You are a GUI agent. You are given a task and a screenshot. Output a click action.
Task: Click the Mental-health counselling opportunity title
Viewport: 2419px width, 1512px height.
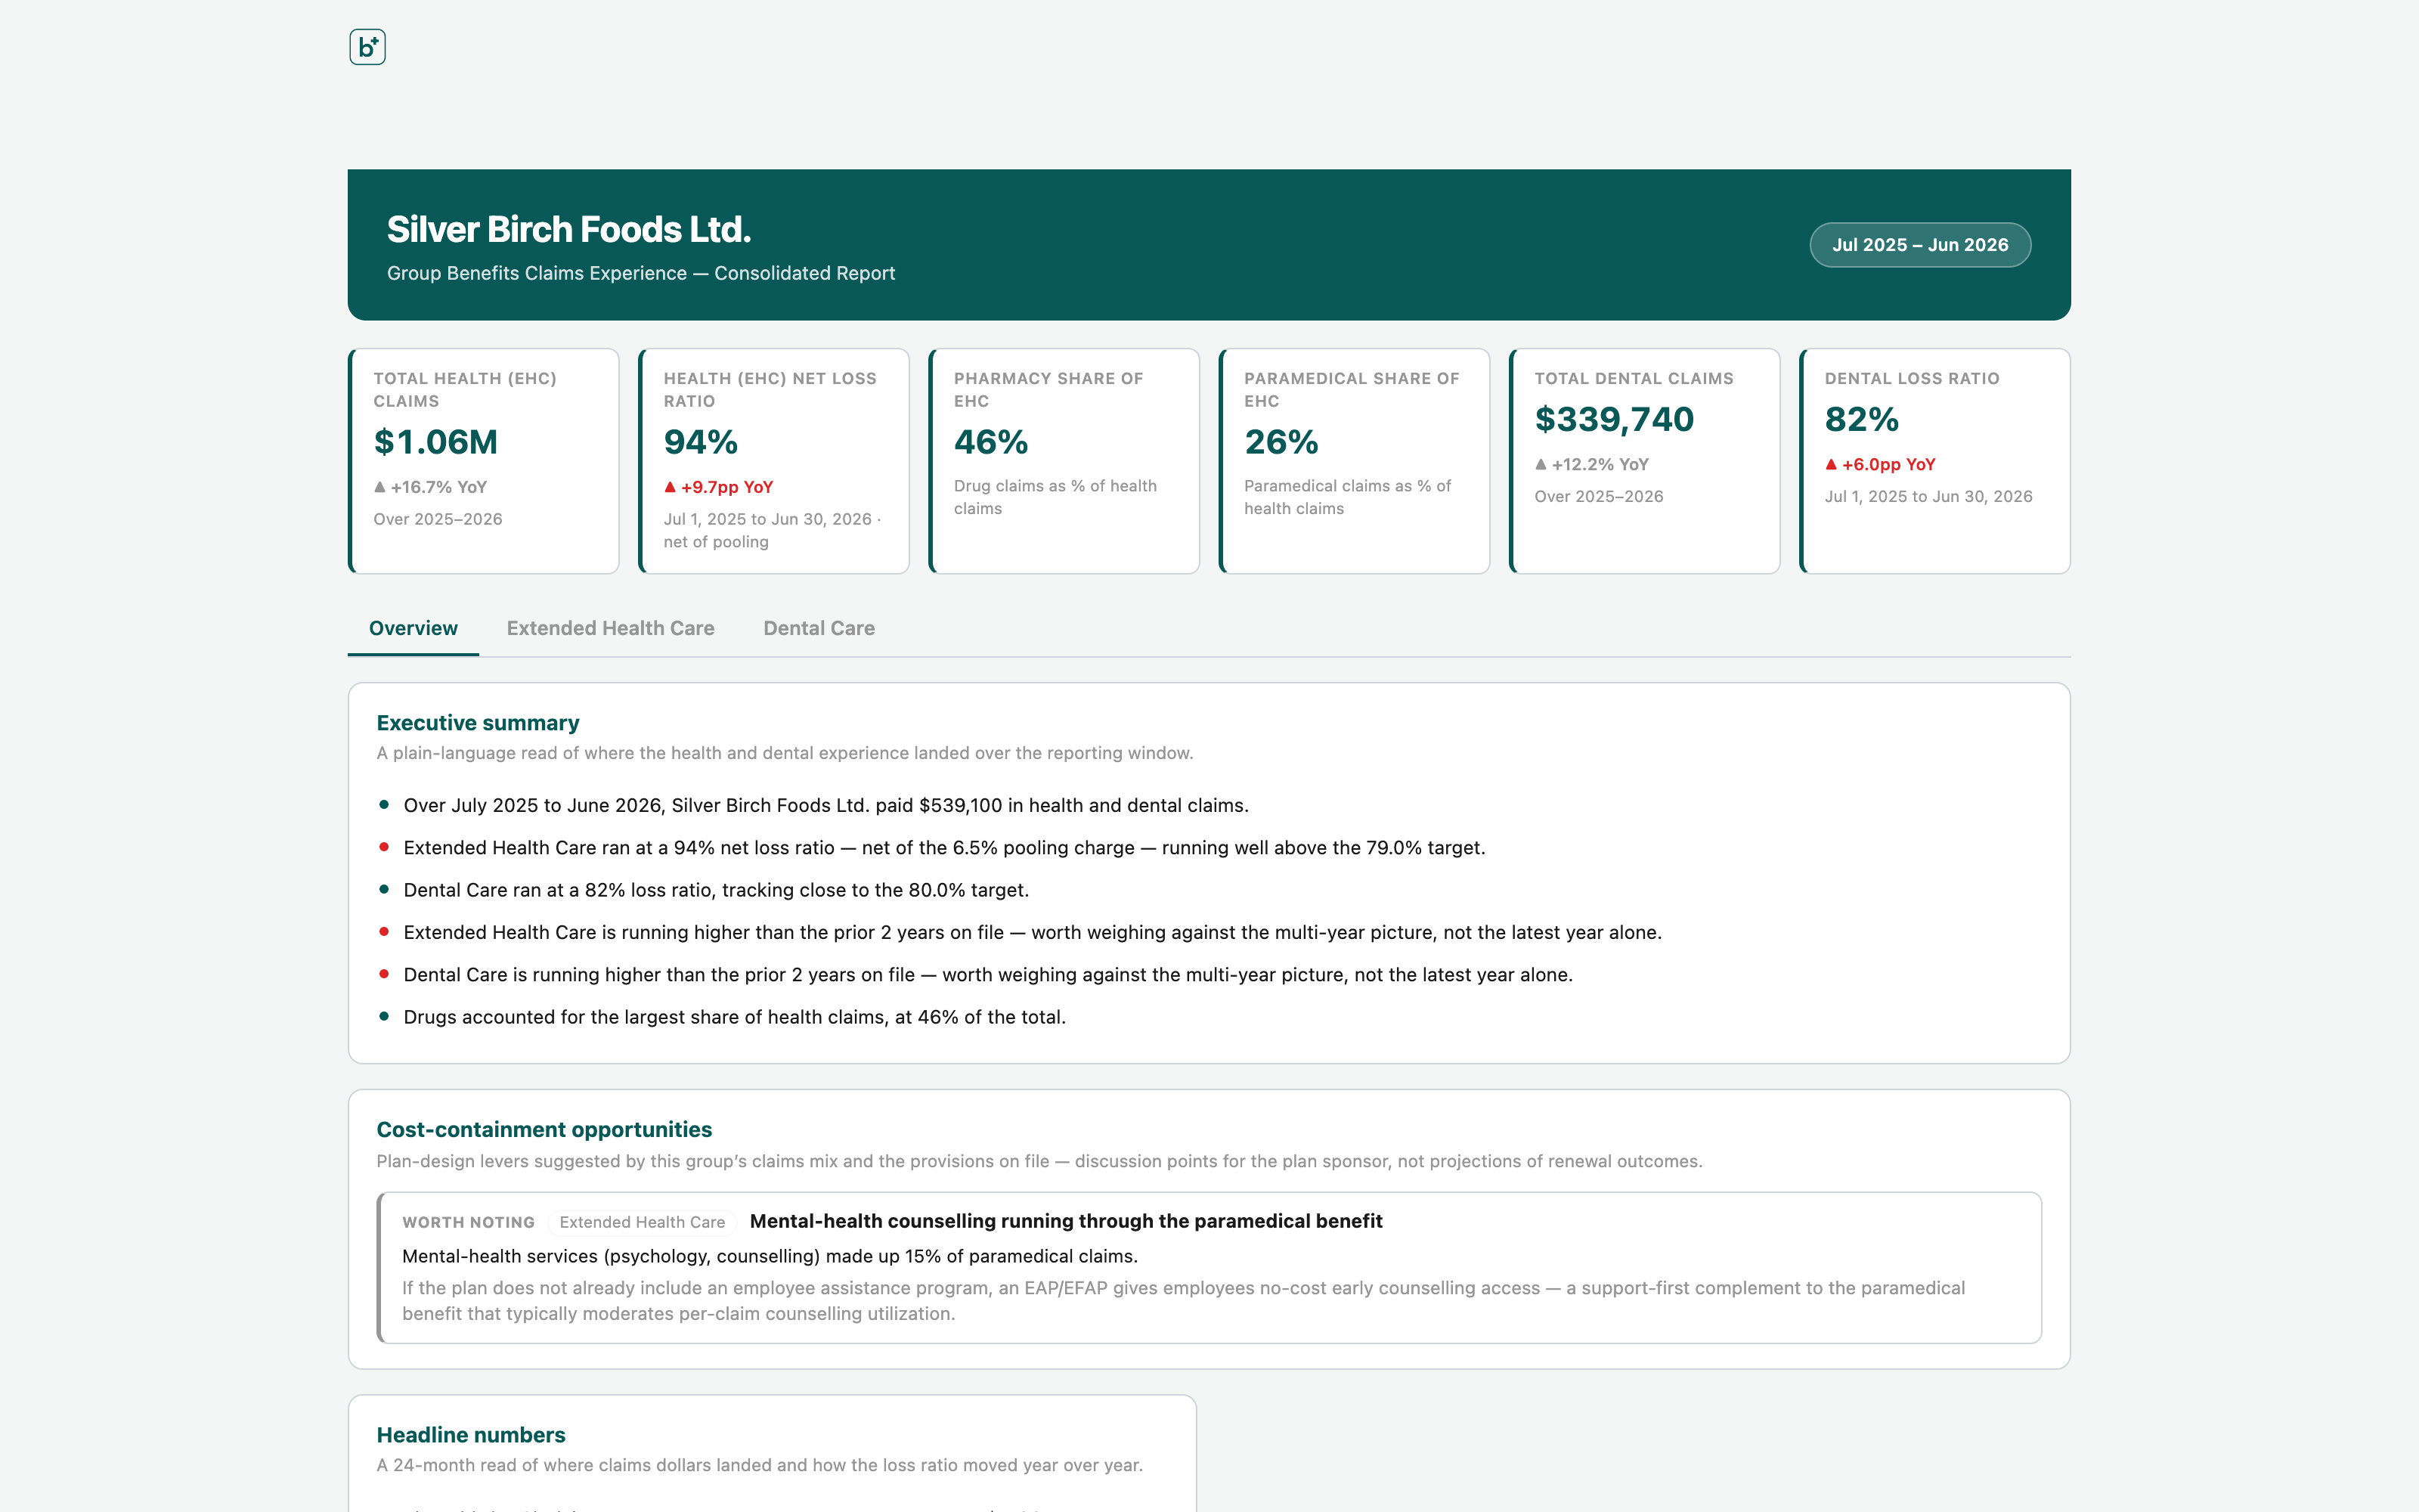coord(1066,1221)
